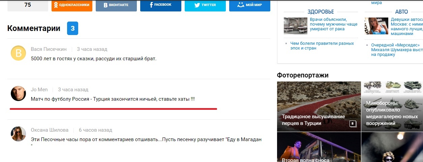The image size is (423, 162).
Task: Click the yellow 'B' avatar of Вася Писечкин
Action: point(19,53)
